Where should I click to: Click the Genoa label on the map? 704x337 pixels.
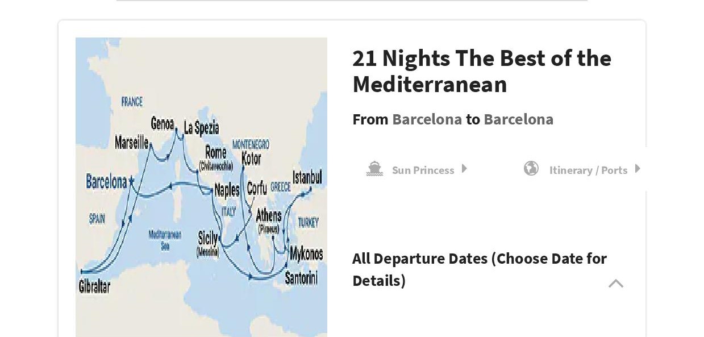[162, 123]
